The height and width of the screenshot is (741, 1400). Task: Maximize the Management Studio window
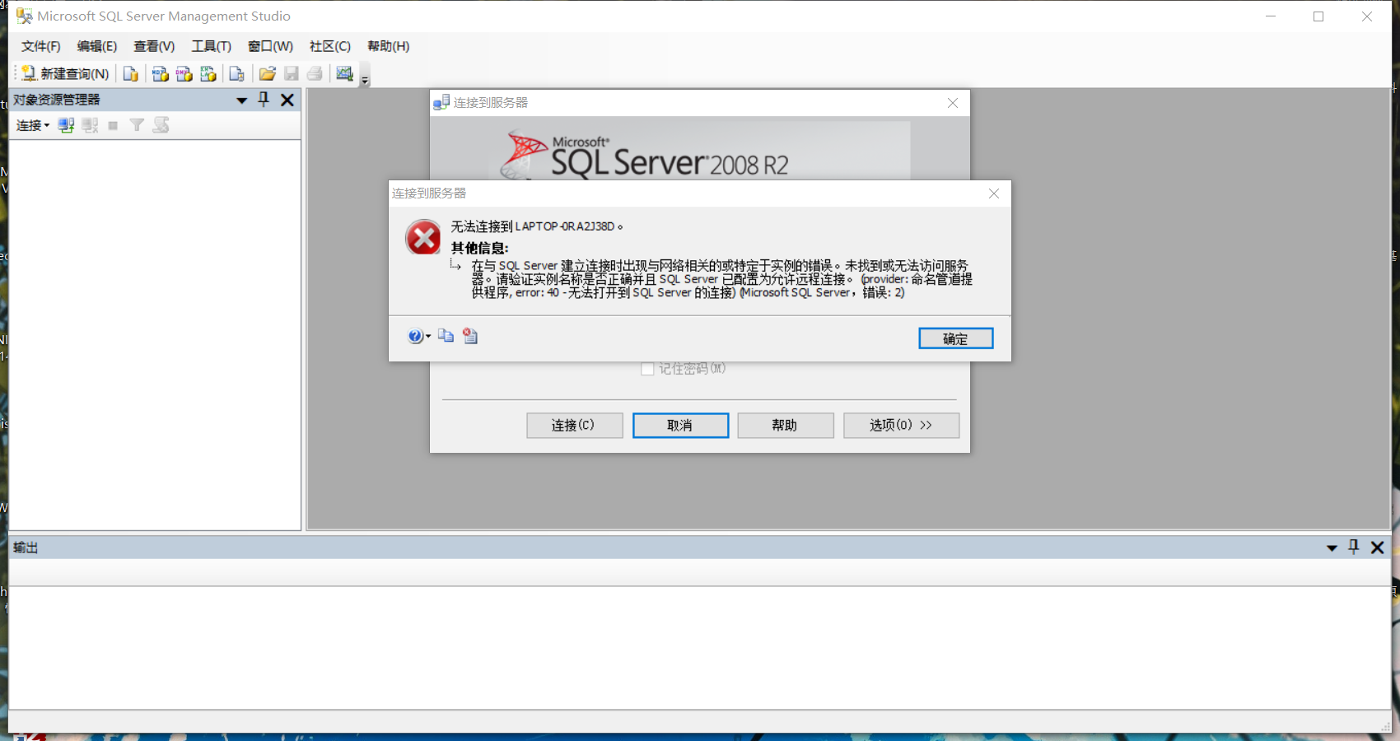coord(1318,16)
